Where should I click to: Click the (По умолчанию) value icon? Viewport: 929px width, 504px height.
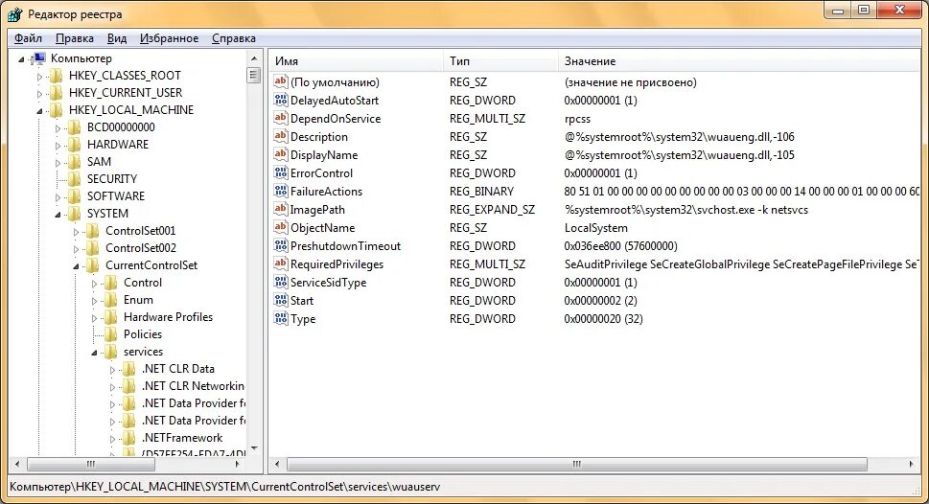click(x=281, y=81)
